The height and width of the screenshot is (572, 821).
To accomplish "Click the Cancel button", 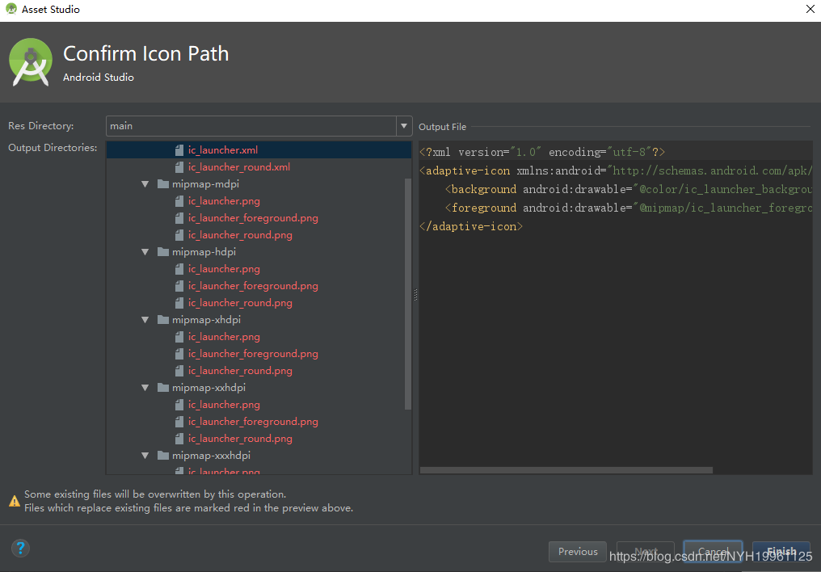I will click(712, 552).
